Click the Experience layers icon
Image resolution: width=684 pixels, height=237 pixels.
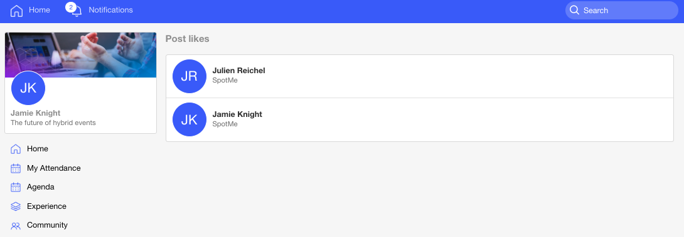pyautogui.click(x=16, y=206)
